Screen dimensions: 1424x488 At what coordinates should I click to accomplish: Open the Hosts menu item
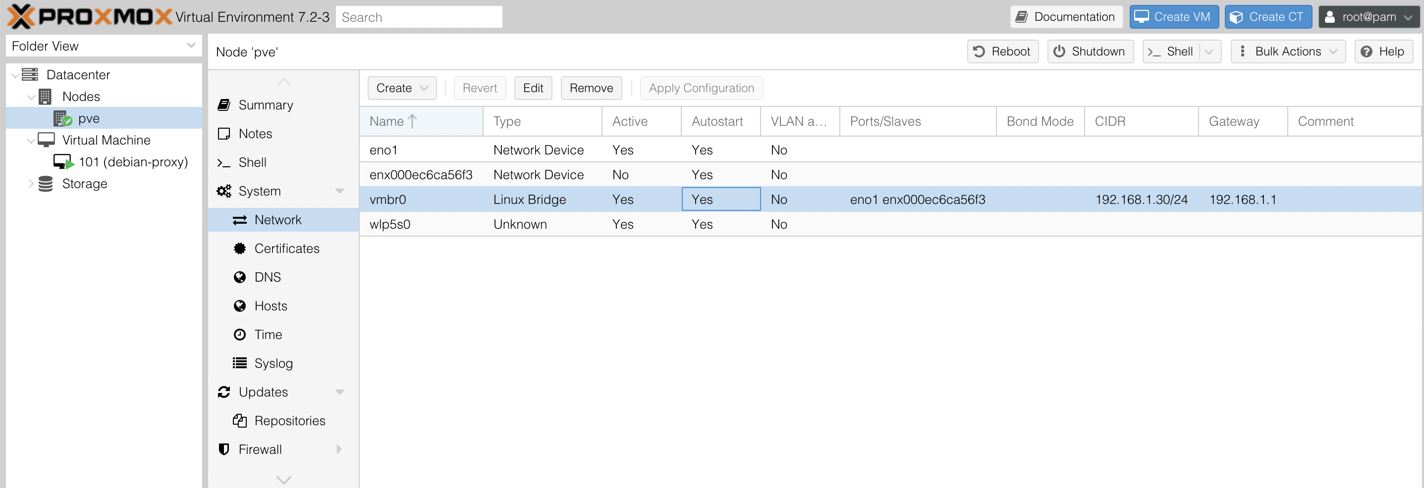(x=271, y=306)
